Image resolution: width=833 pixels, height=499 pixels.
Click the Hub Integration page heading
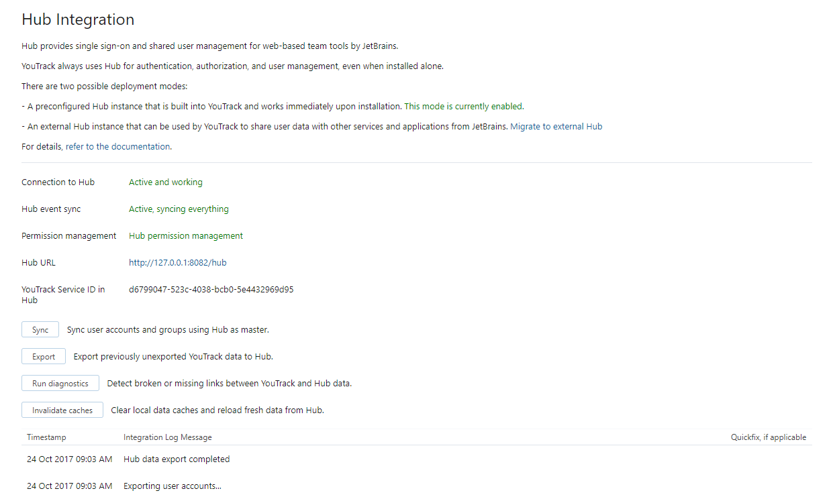[x=78, y=20]
